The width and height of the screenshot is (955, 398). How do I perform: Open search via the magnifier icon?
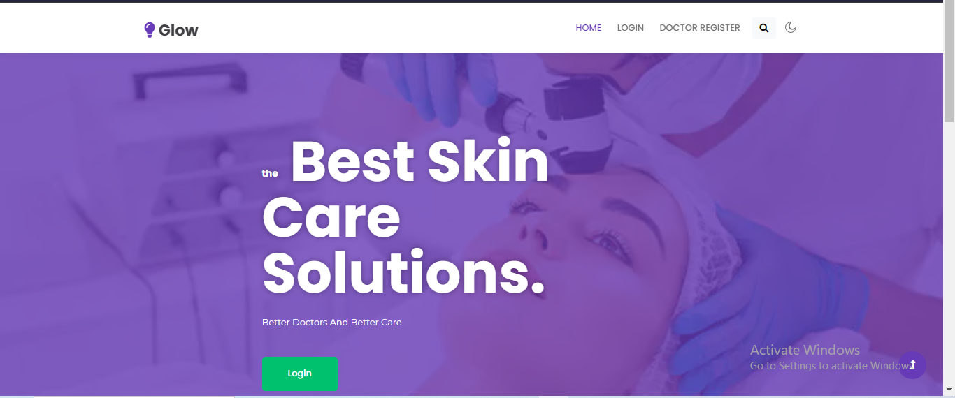pos(764,28)
